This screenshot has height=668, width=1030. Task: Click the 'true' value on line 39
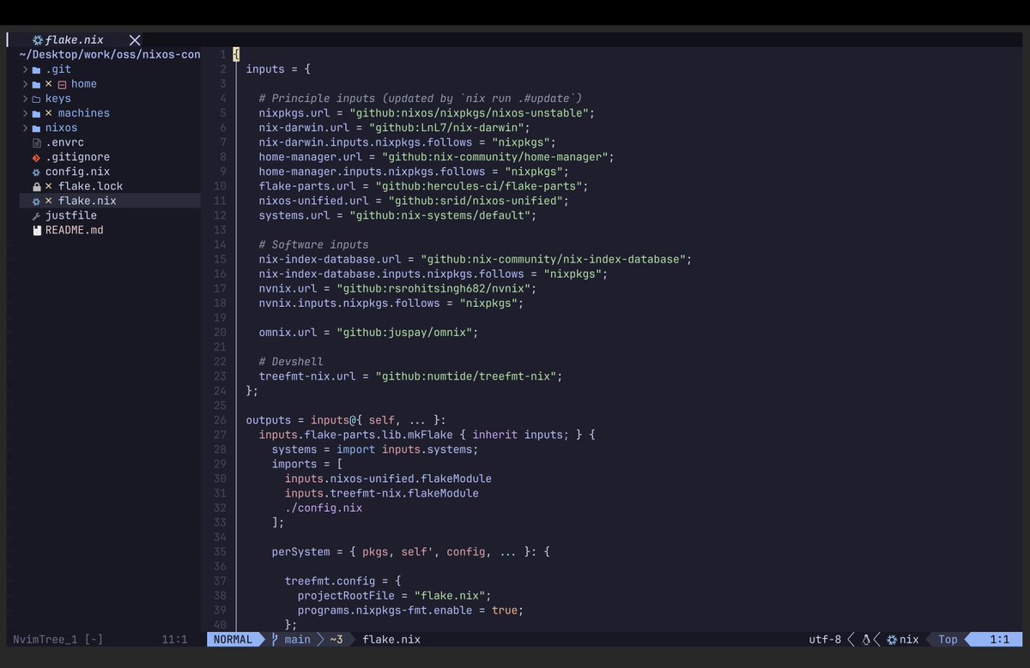[504, 611]
